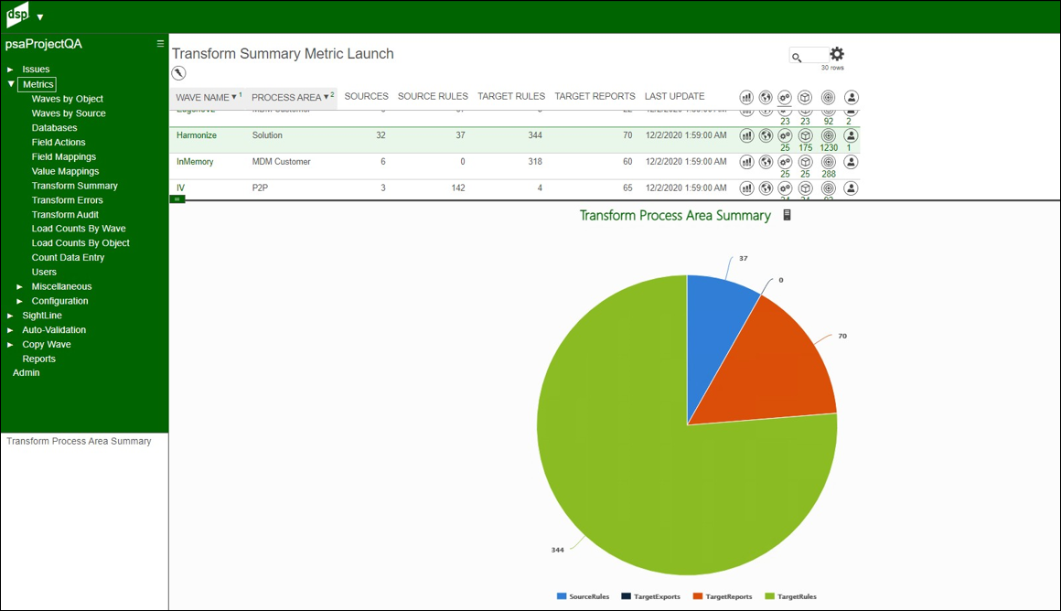1061x611 pixels.
Task: Click the TargetRules legend swatch
Action: point(769,596)
